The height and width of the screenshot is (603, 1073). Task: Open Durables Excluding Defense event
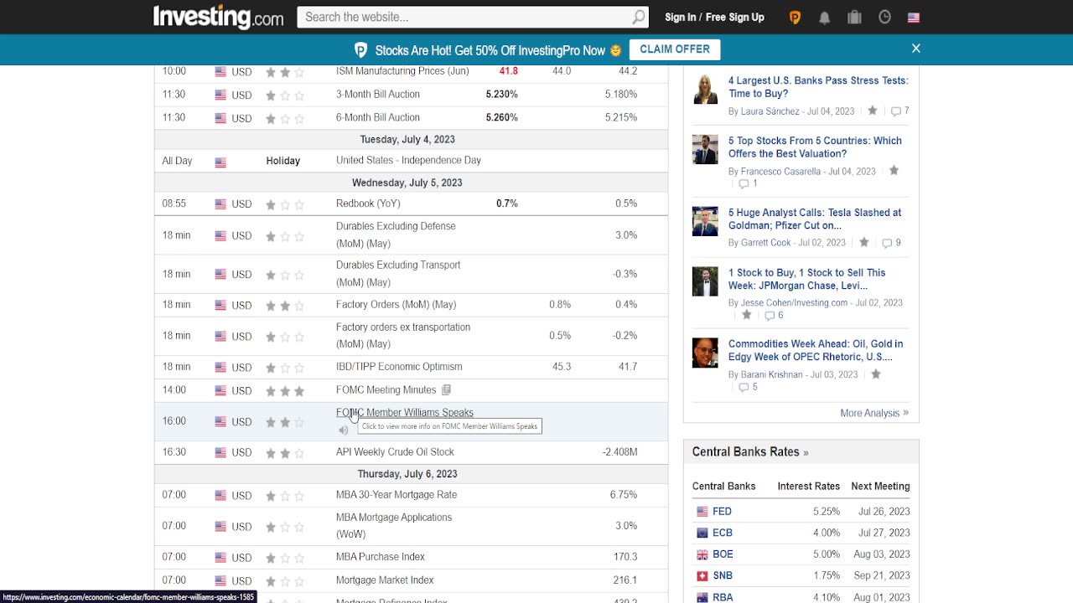pos(396,234)
